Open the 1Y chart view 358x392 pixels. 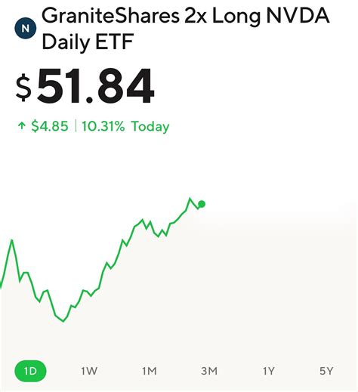[x=268, y=371]
